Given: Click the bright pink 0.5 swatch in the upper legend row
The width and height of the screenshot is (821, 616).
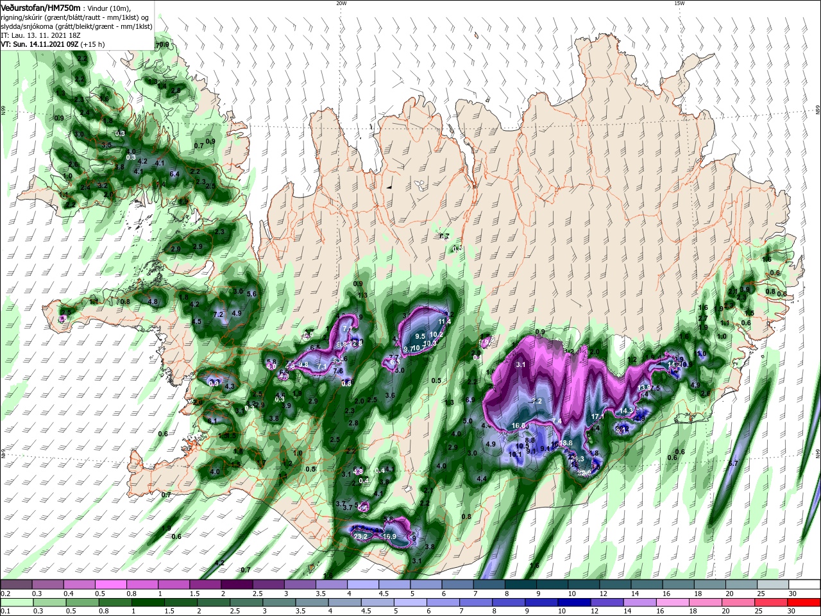Looking at the screenshot, I should [110, 584].
